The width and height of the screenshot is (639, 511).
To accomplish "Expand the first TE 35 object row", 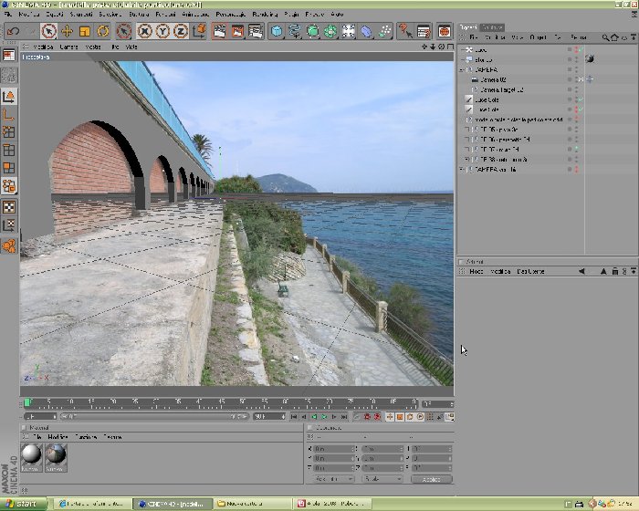I will coord(467,130).
